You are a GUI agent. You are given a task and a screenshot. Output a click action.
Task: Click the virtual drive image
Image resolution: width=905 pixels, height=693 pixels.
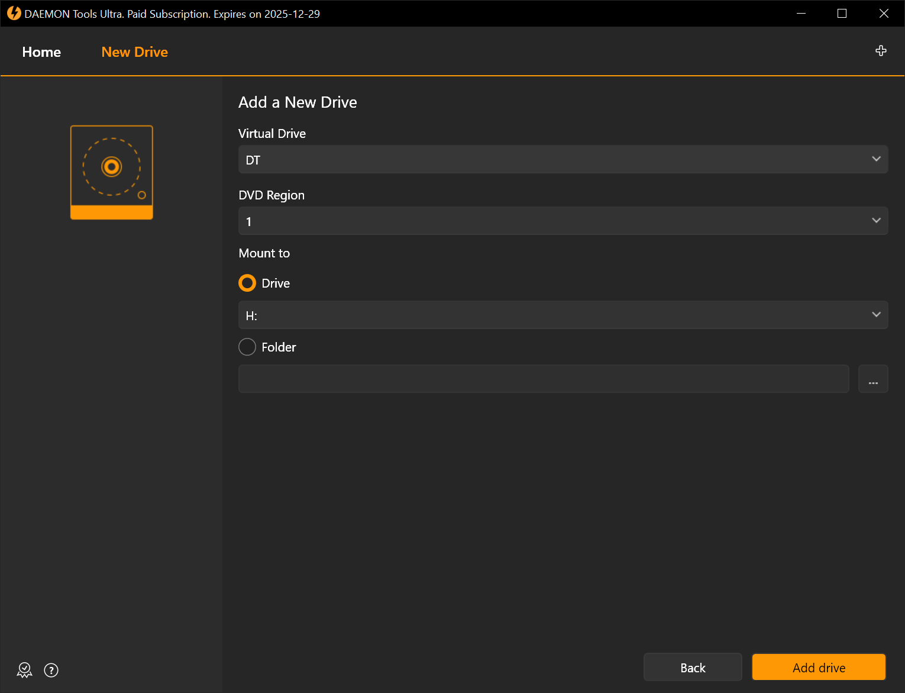tap(111, 172)
